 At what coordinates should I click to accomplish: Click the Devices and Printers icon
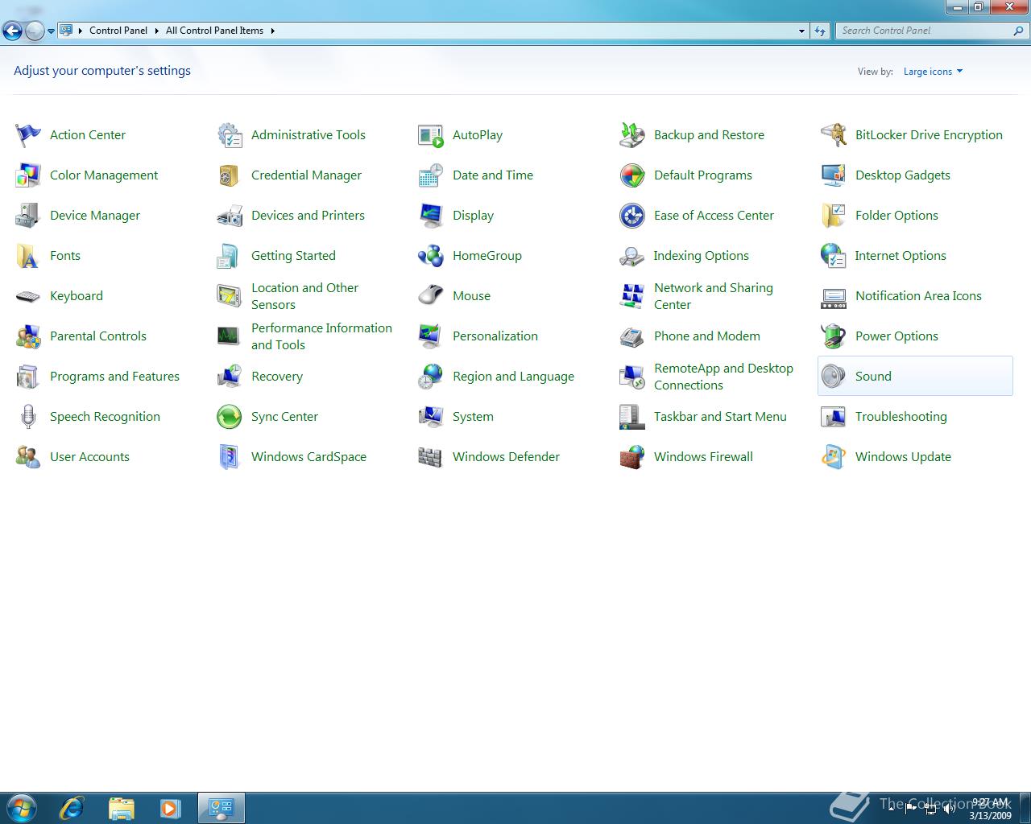point(230,216)
